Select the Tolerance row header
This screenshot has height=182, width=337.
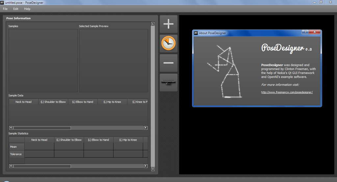[17, 154]
